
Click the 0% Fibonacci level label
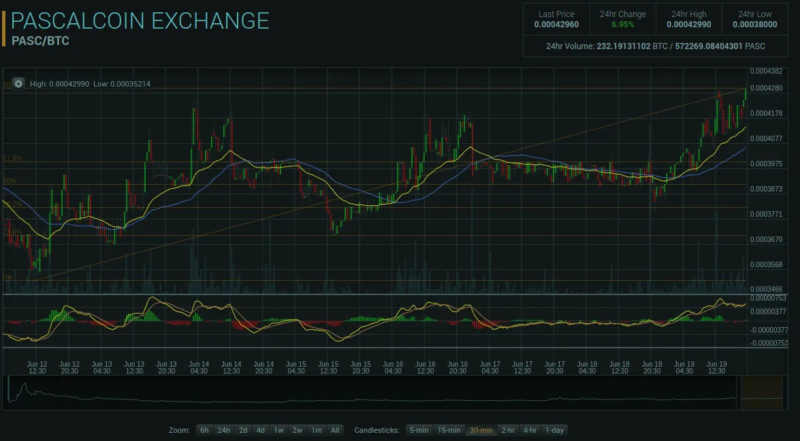[x=7, y=277]
